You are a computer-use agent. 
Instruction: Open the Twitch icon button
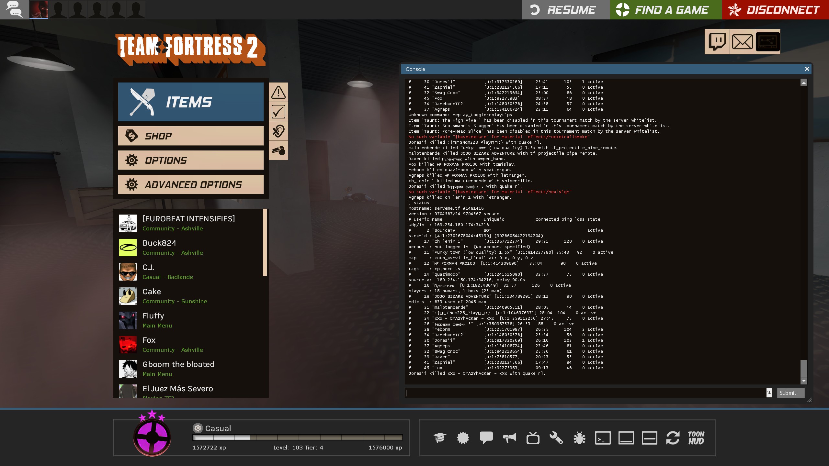click(717, 42)
